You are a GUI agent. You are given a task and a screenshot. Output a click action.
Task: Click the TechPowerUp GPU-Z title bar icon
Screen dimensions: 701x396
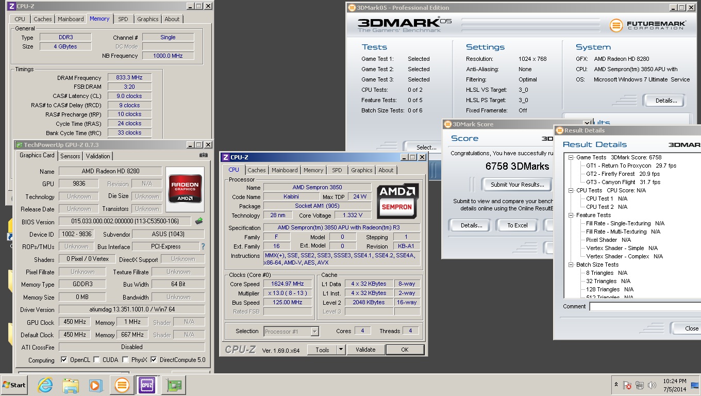(19, 145)
